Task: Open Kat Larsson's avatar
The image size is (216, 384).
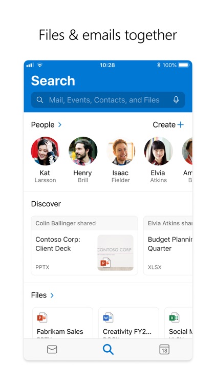Action: click(45, 151)
